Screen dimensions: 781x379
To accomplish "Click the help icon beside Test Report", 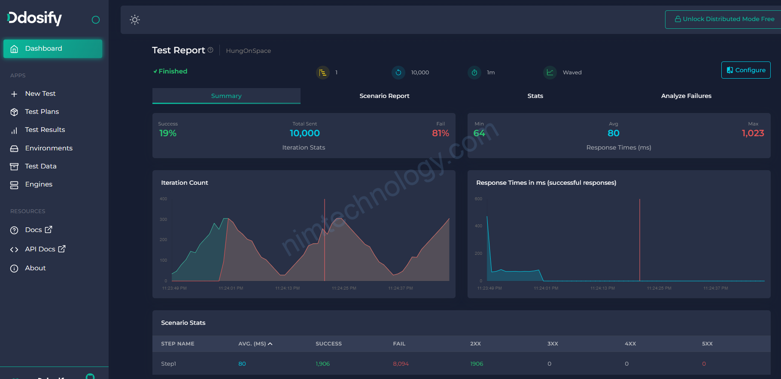I will (210, 50).
